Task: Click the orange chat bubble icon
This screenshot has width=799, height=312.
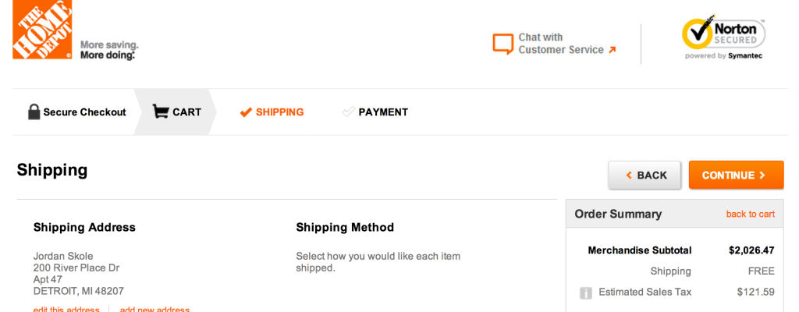Action: (503, 44)
